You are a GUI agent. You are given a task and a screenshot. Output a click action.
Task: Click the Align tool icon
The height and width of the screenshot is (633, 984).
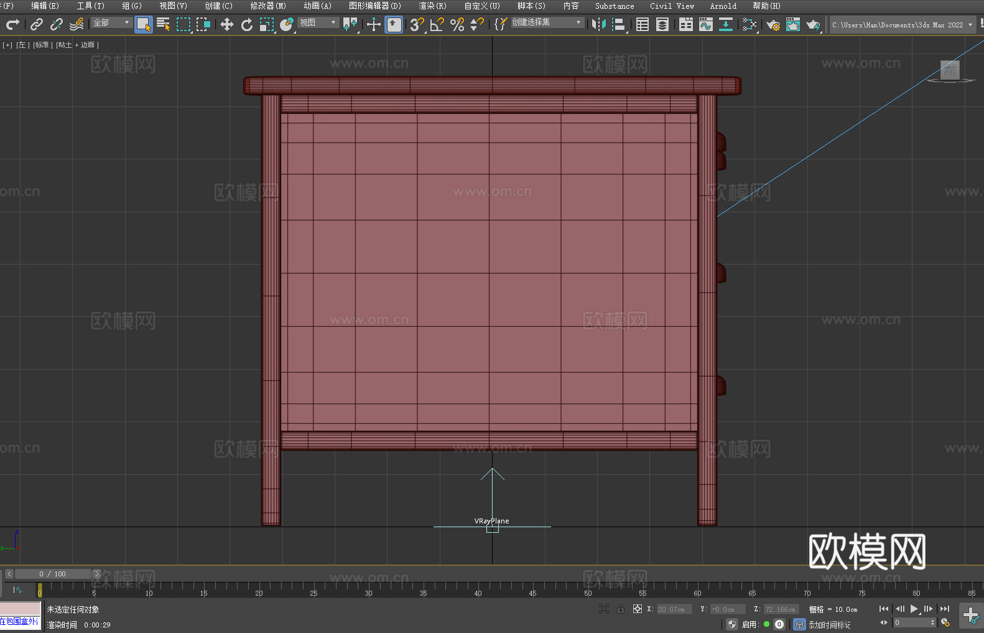pos(619,24)
